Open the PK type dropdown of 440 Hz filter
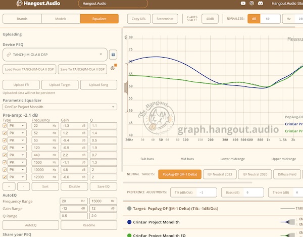Screen dimensions: 303x237 coord(17,155)
